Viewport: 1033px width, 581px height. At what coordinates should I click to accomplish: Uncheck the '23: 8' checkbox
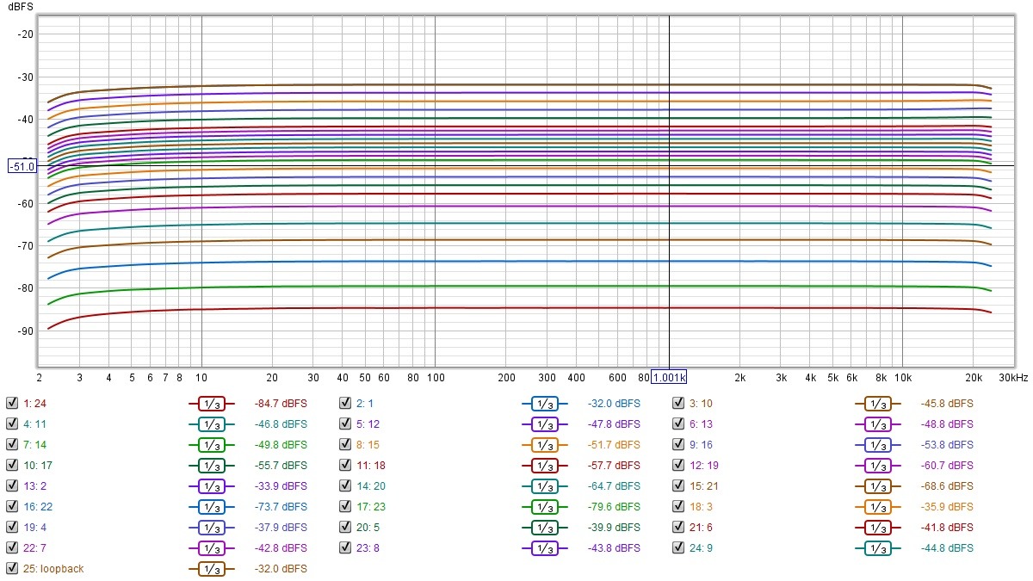345,547
